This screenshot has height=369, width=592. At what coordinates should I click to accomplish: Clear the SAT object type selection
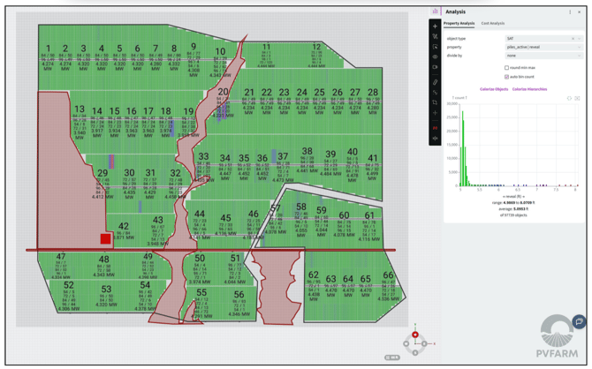pyautogui.click(x=573, y=39)
